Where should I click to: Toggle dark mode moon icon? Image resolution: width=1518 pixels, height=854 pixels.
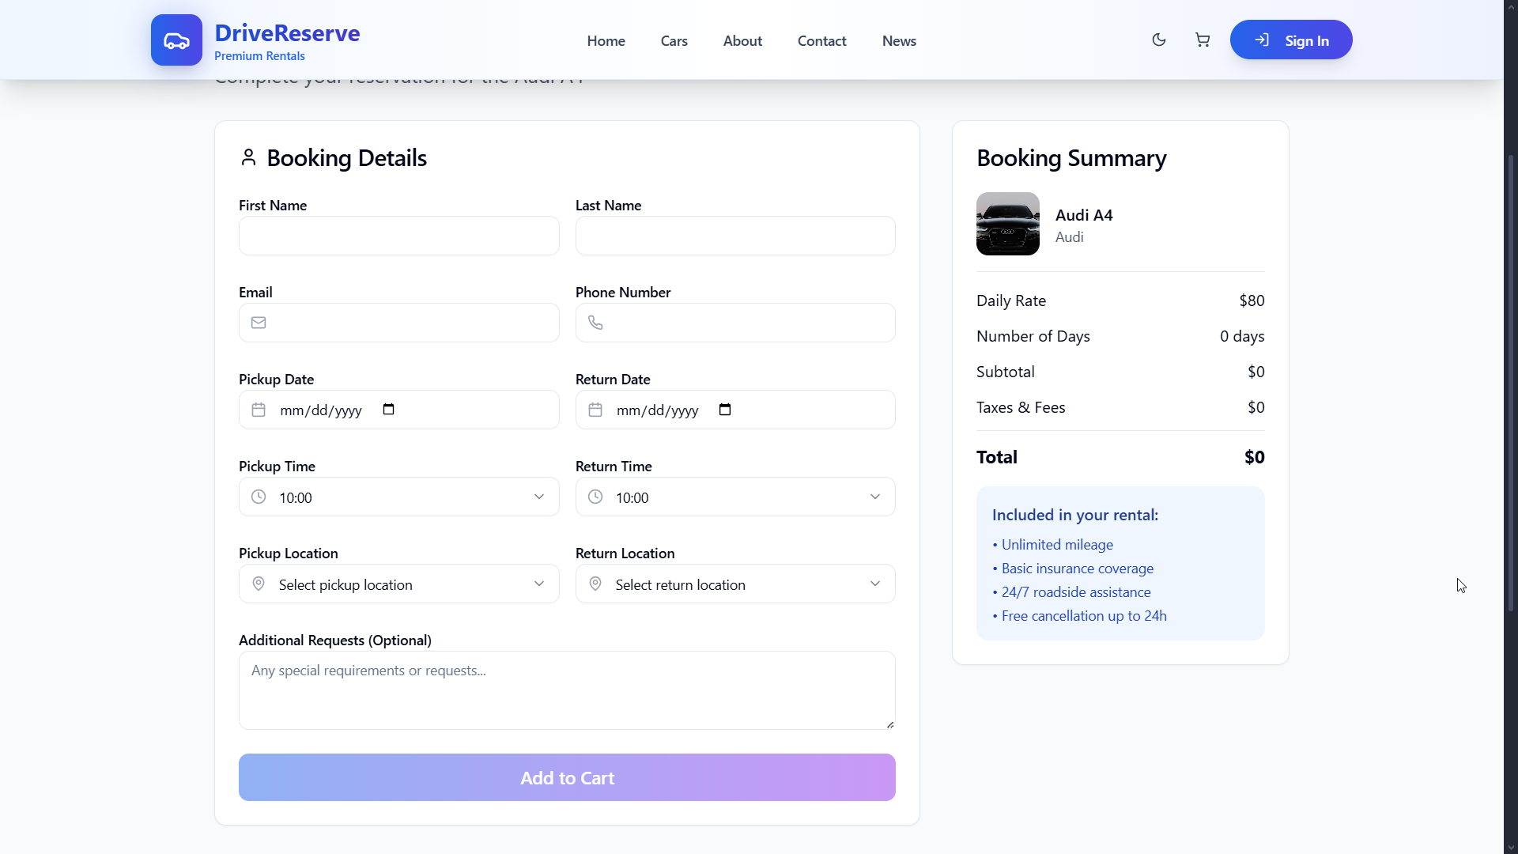pos(1159,40)
